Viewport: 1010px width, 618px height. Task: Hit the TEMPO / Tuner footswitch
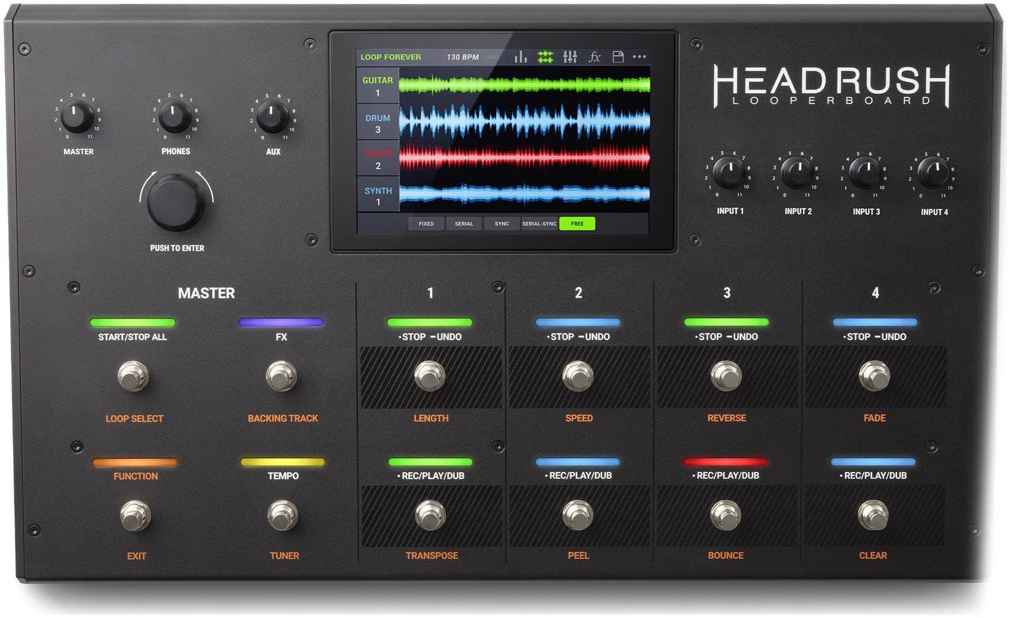point(283,515)
